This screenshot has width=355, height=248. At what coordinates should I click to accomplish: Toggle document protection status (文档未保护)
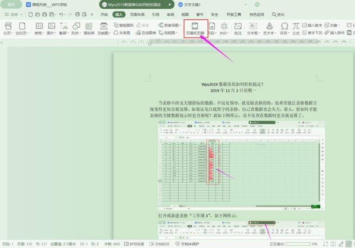click(187, 244)
